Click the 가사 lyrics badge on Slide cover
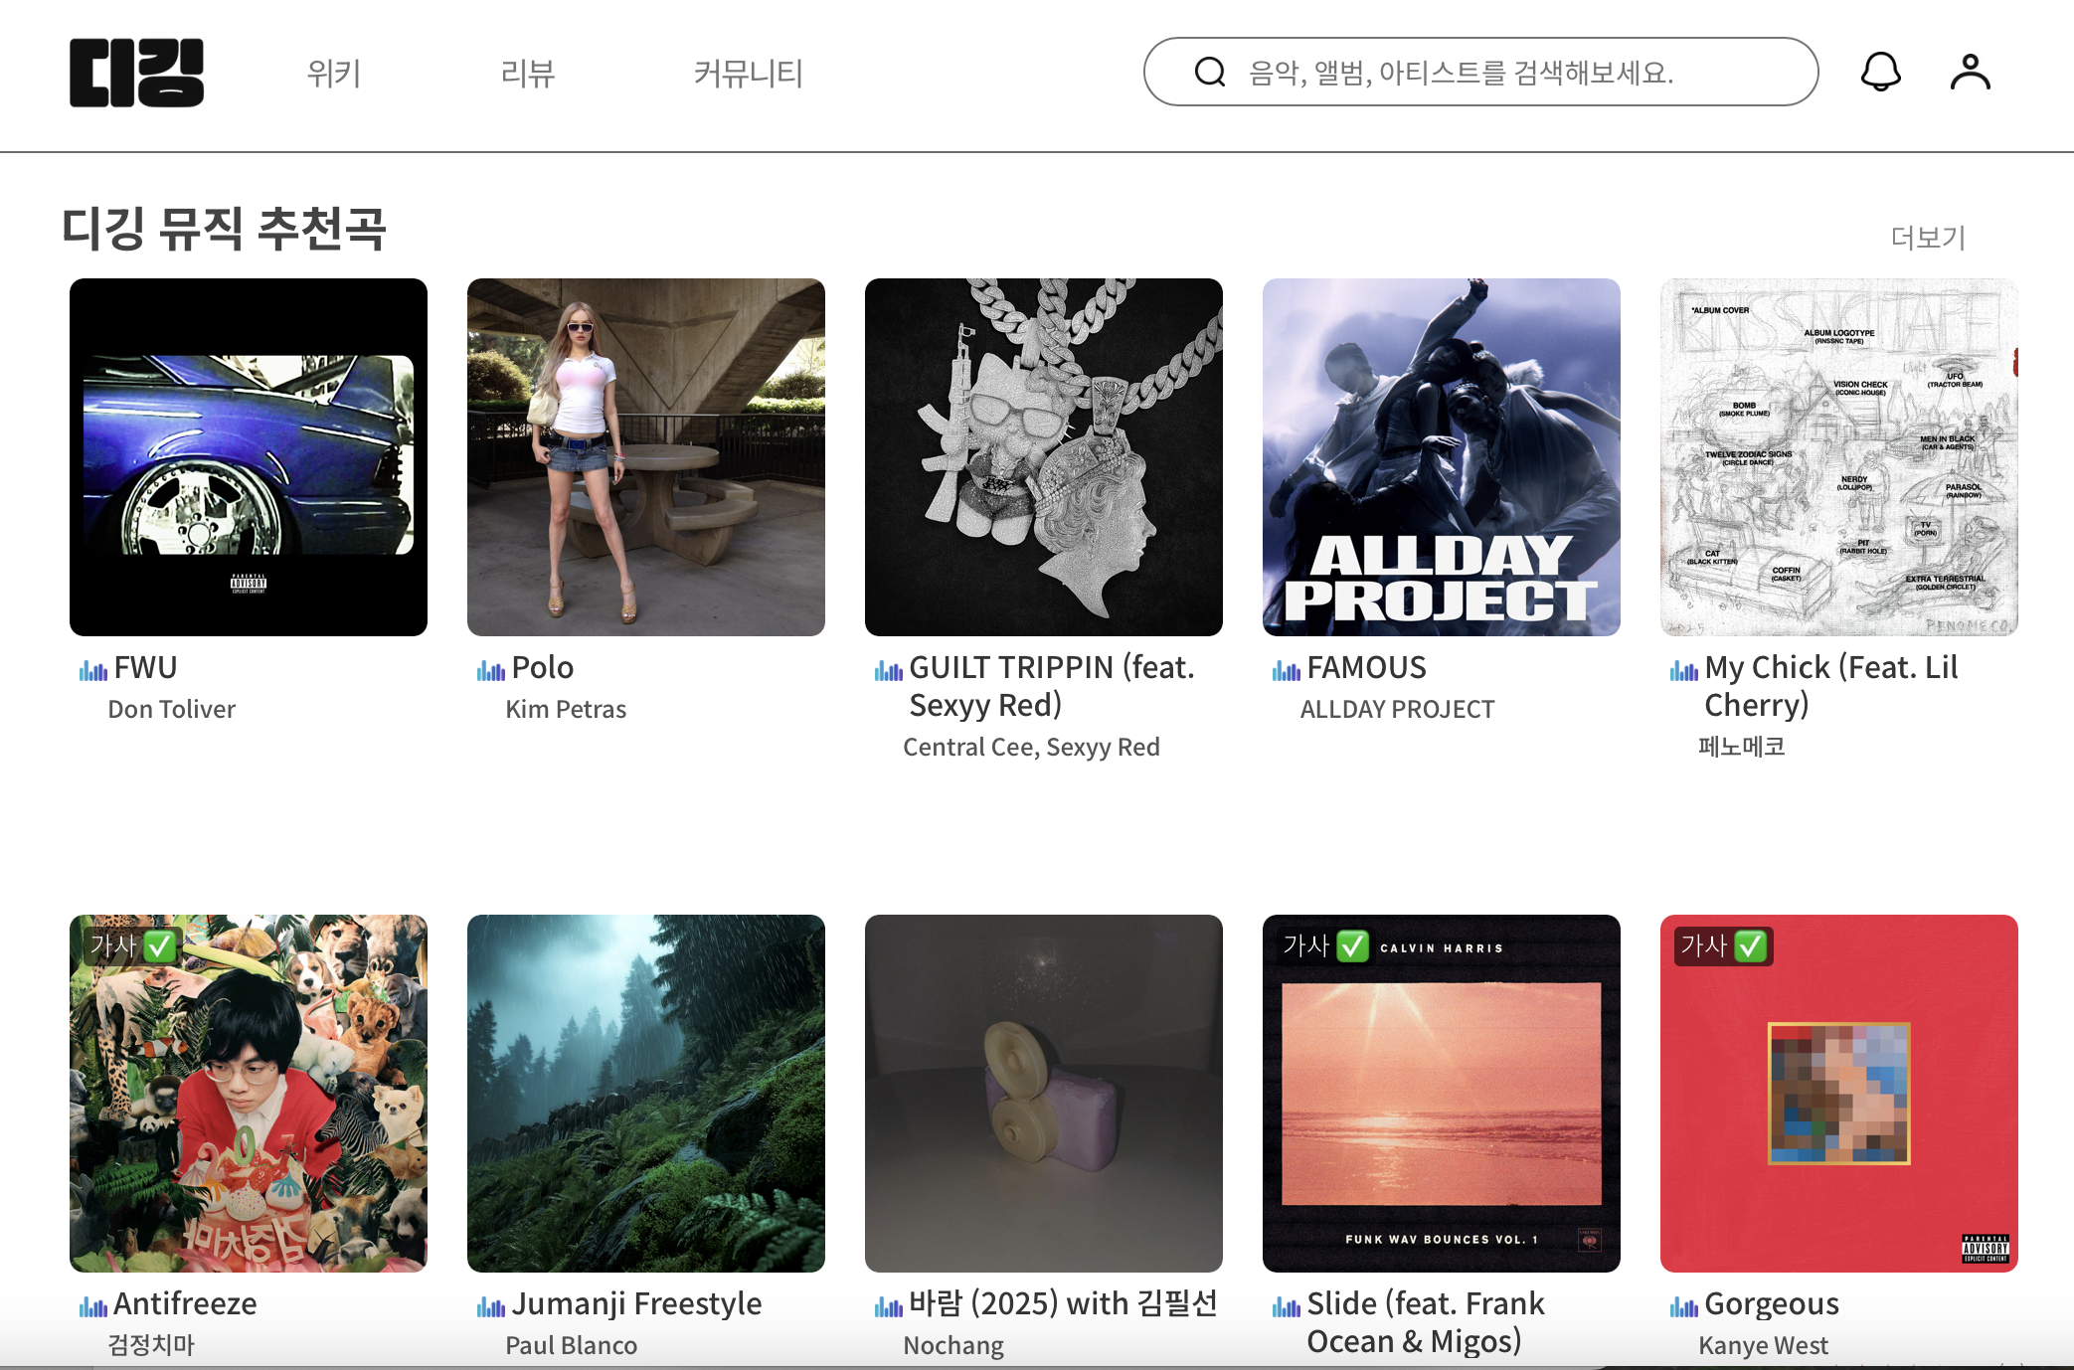 pyautogui.click(x=1325, y=945)
